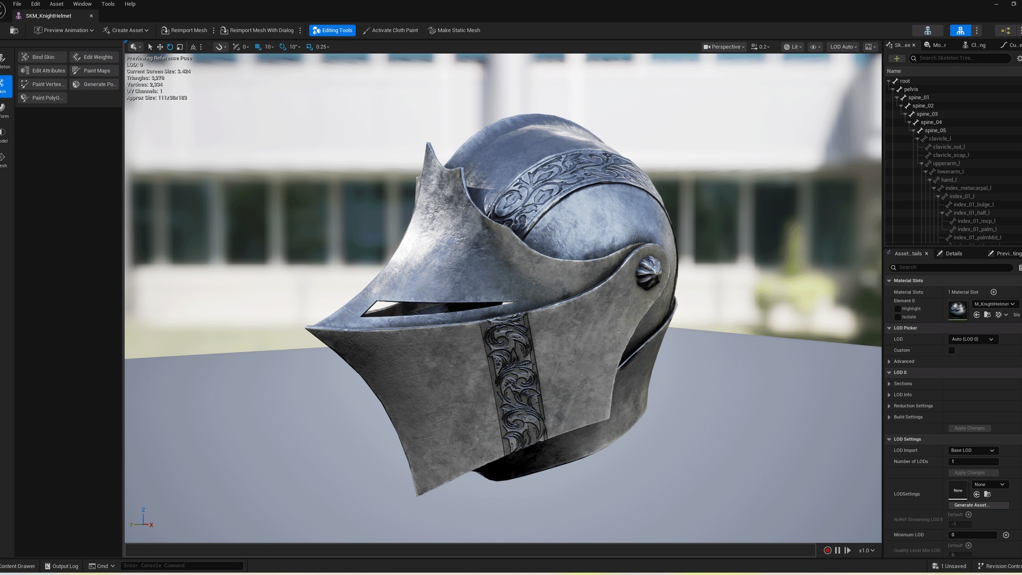
Task: Open the scale snap 0.25 dropdown
Action: (323, 47)
